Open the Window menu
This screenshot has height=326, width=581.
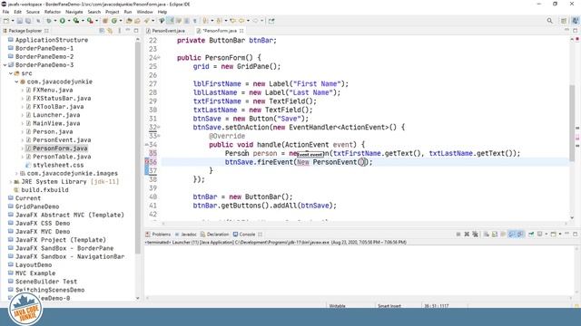pyautogui.click(x=144, y=12)
